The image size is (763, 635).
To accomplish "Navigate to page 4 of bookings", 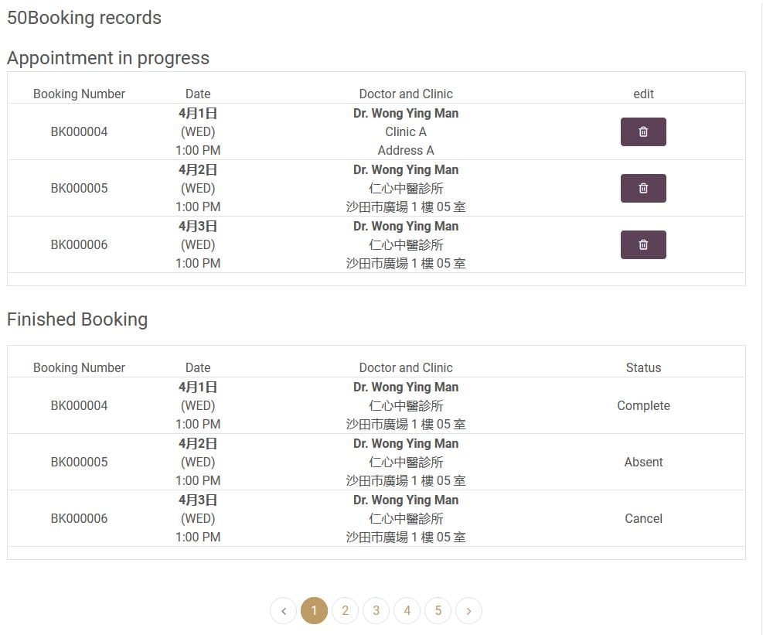I will pyautogui.click(x=407, y=610).
